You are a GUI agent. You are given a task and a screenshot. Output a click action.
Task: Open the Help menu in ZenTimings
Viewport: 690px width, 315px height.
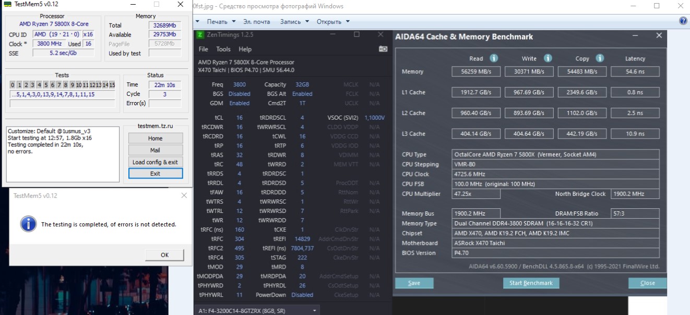click(245, 49)
